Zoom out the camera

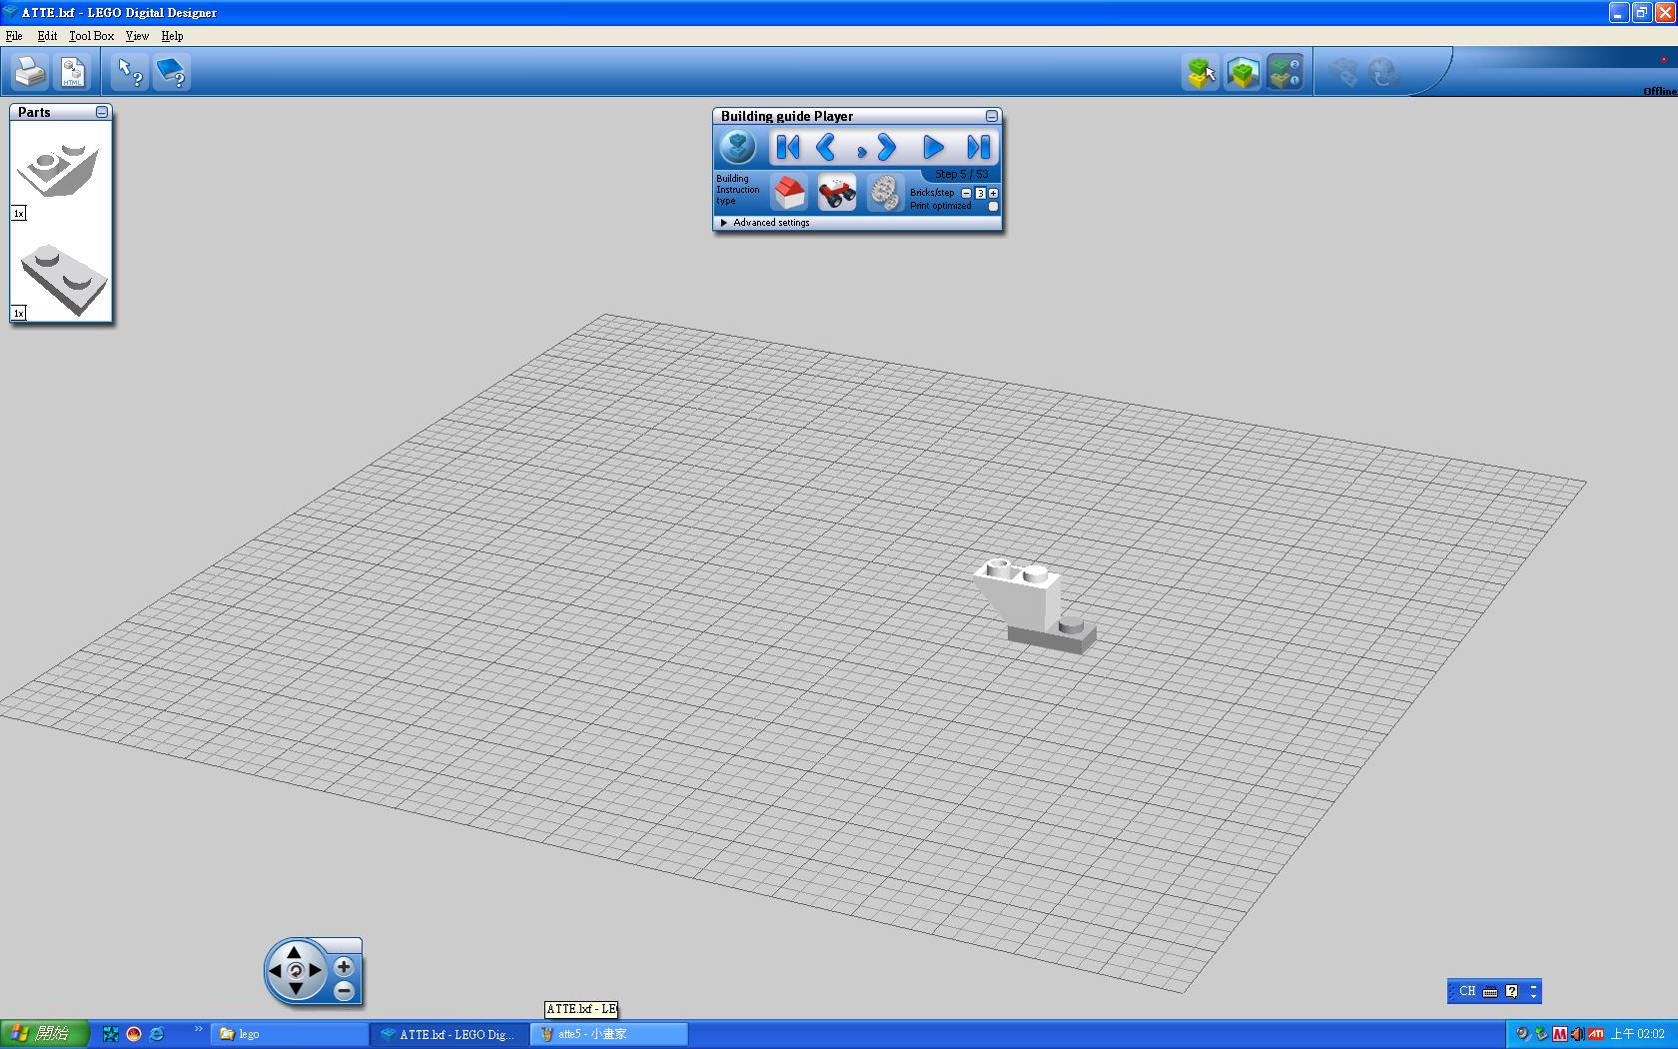click(x=344, y=990)
